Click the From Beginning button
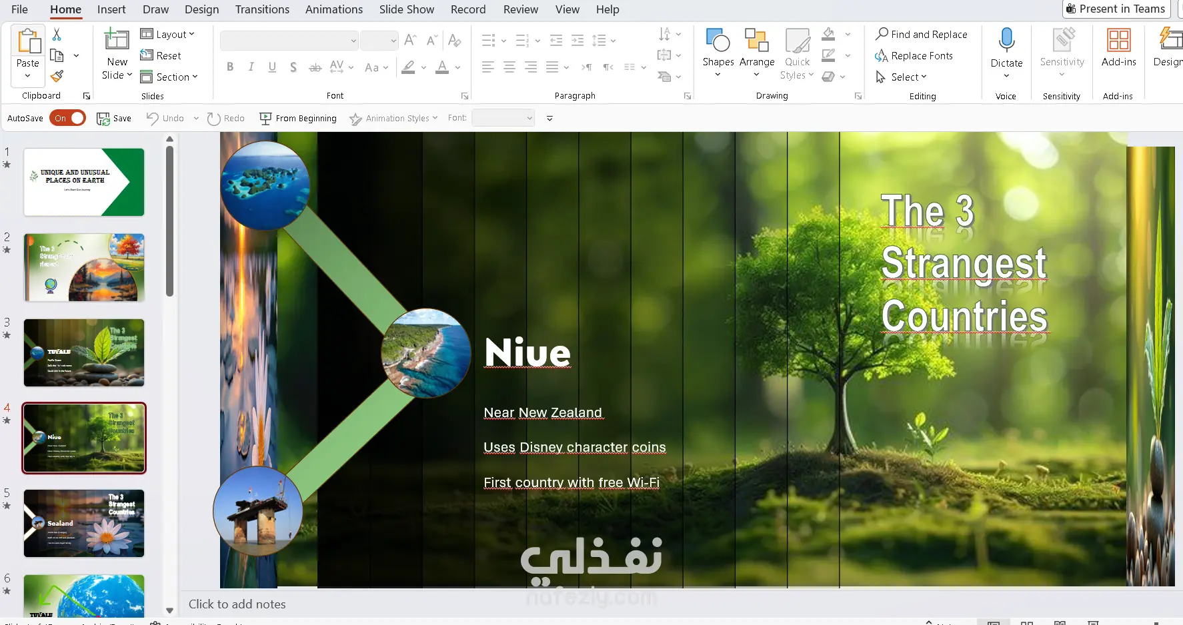 coord(298,119)
